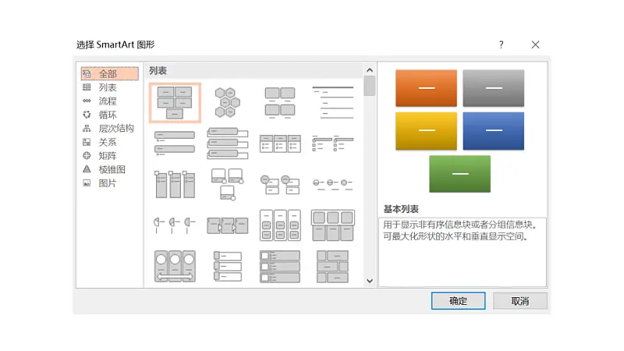The width and height of the screenshot is (624, 351).
Task: Click the gallery scrollbar up arrow
Action: (370, 70)
